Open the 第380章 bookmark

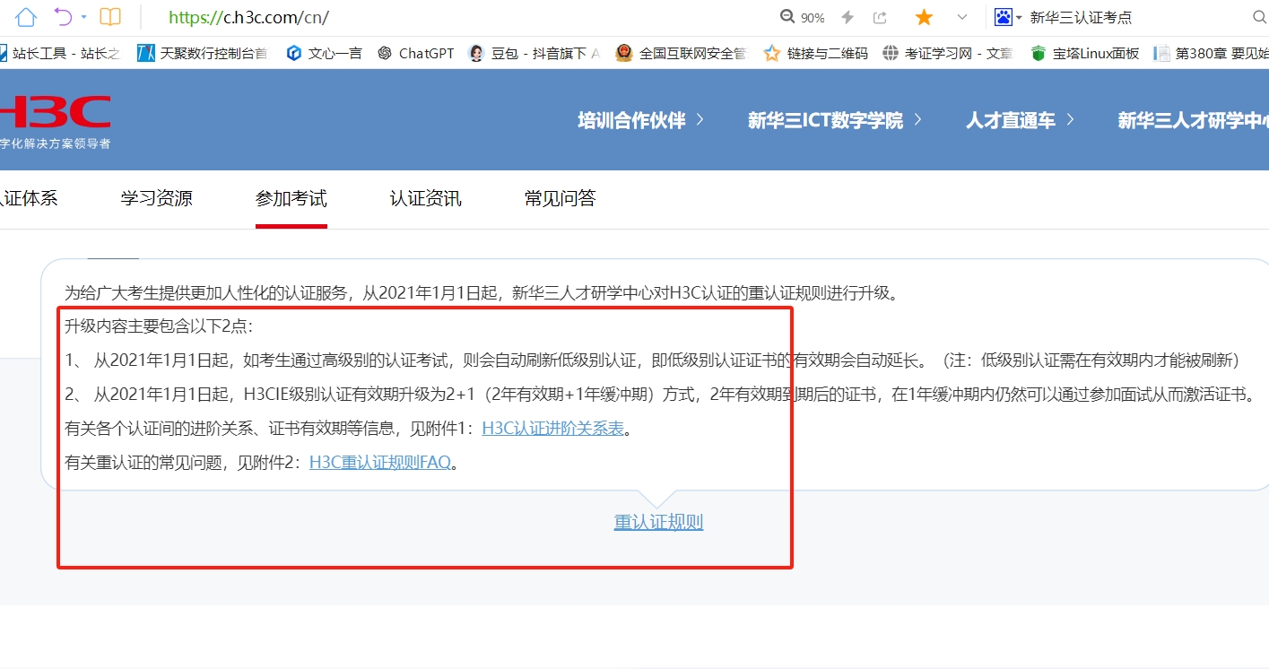pos(1211,54)
